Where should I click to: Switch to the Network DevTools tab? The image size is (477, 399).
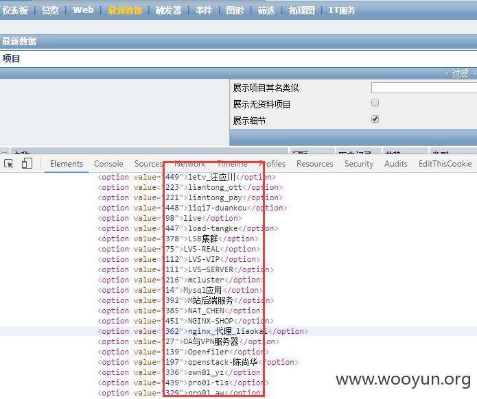coord(190,164)
